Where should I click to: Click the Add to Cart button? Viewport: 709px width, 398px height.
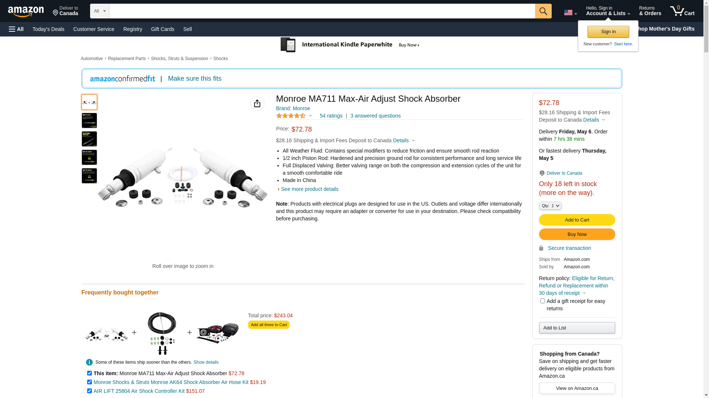(577, 220)
